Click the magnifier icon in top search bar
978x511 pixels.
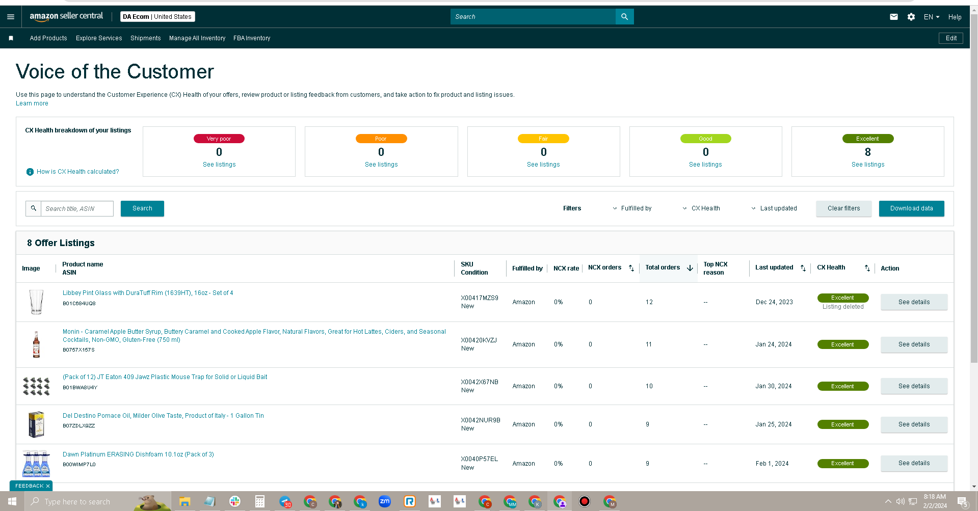coord(624,17)
